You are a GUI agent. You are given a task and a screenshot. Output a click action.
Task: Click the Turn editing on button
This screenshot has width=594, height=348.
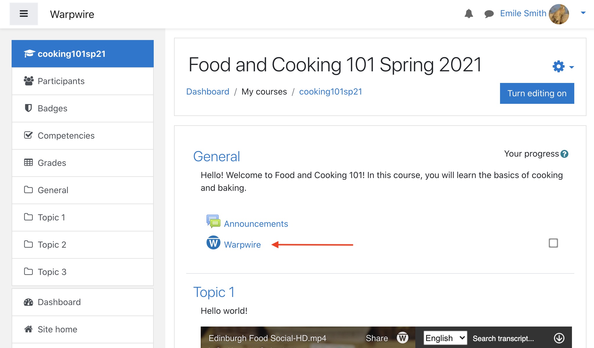(x=537, y=93)
